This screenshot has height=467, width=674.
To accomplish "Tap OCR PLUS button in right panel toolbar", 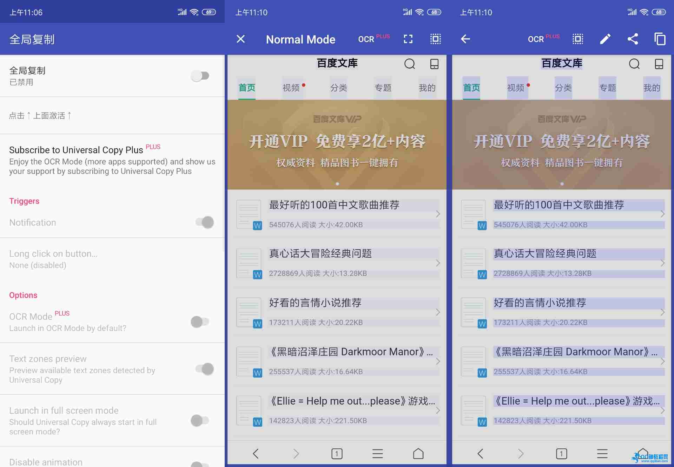I will tap(544, 39).
